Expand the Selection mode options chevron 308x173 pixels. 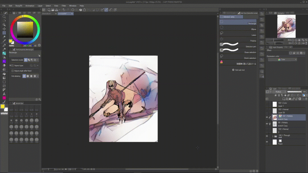pos(38,60)
